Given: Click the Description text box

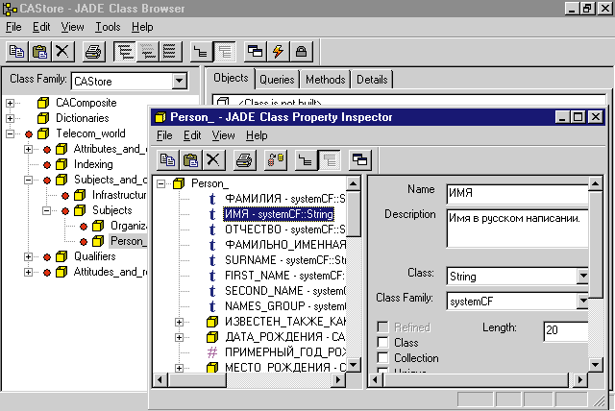Looking at the screenshot, I should [x=517, y=229].
